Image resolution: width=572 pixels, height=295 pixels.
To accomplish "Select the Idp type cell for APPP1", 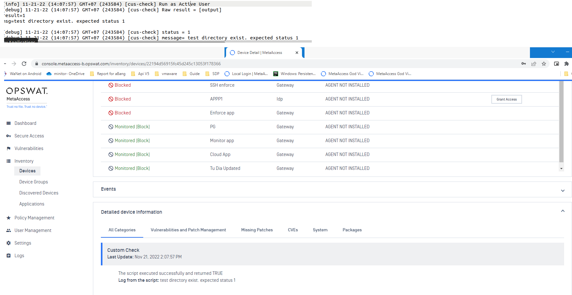I will pyautogui.click(x=280, y=99).
